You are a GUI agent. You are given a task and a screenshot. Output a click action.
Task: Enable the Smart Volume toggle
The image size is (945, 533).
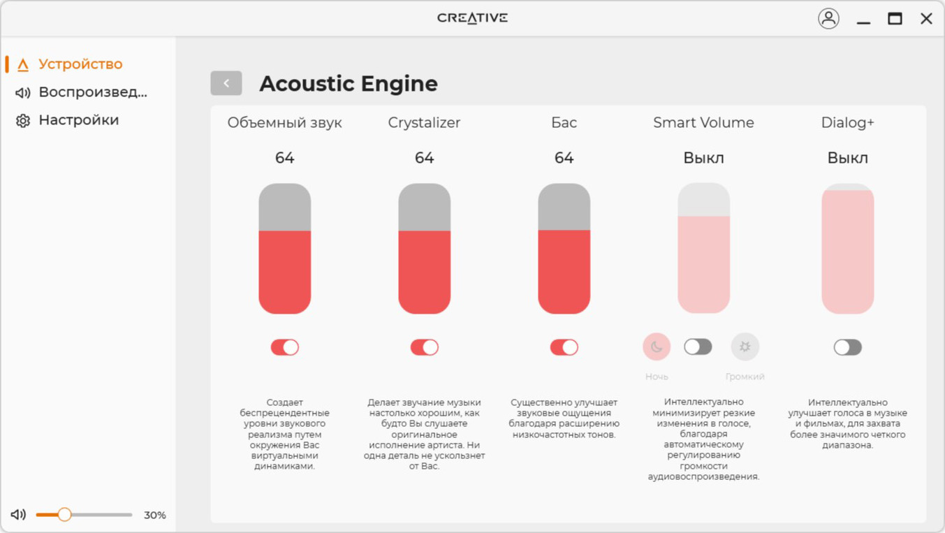point(698,346)
